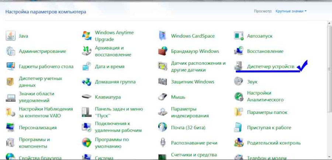The height and width of the screenshot is (160, 332).
Task: Click the Персонализация link
Action: pyautogui.click(x=38, y=128)
